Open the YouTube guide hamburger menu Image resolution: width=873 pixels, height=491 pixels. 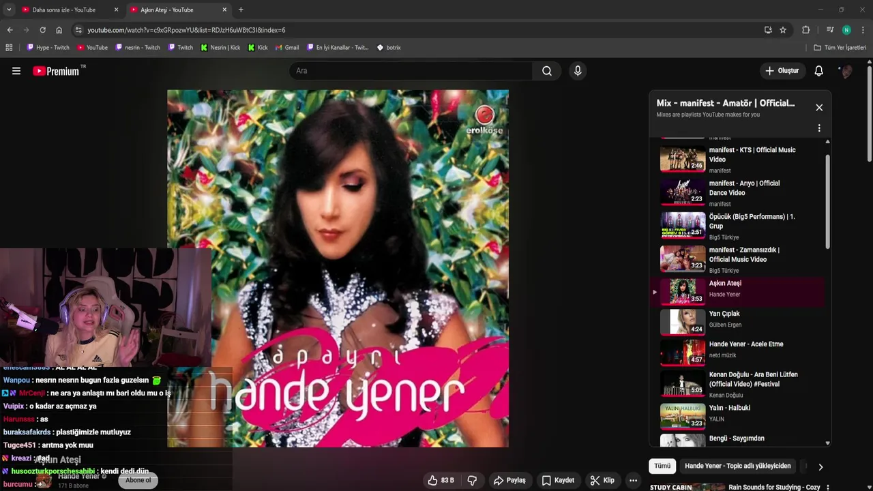point(16,71)
